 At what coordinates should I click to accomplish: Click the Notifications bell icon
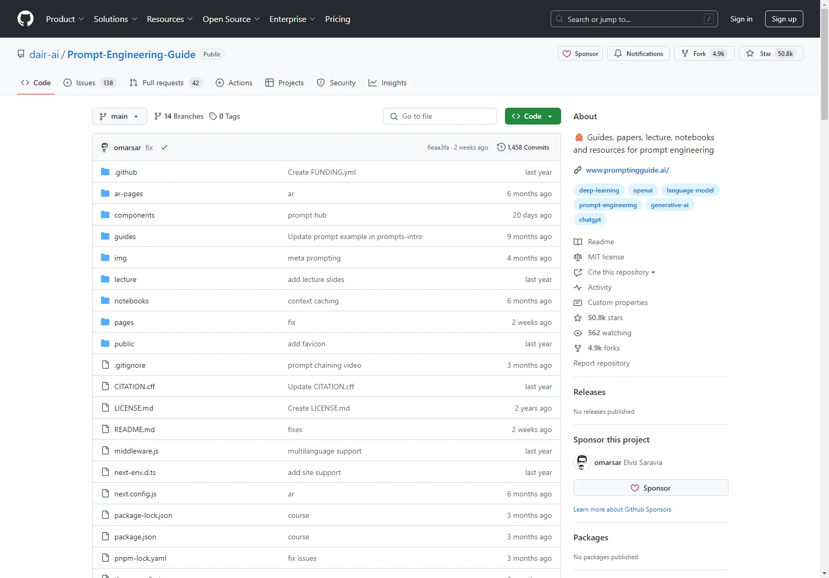point(618,53)
